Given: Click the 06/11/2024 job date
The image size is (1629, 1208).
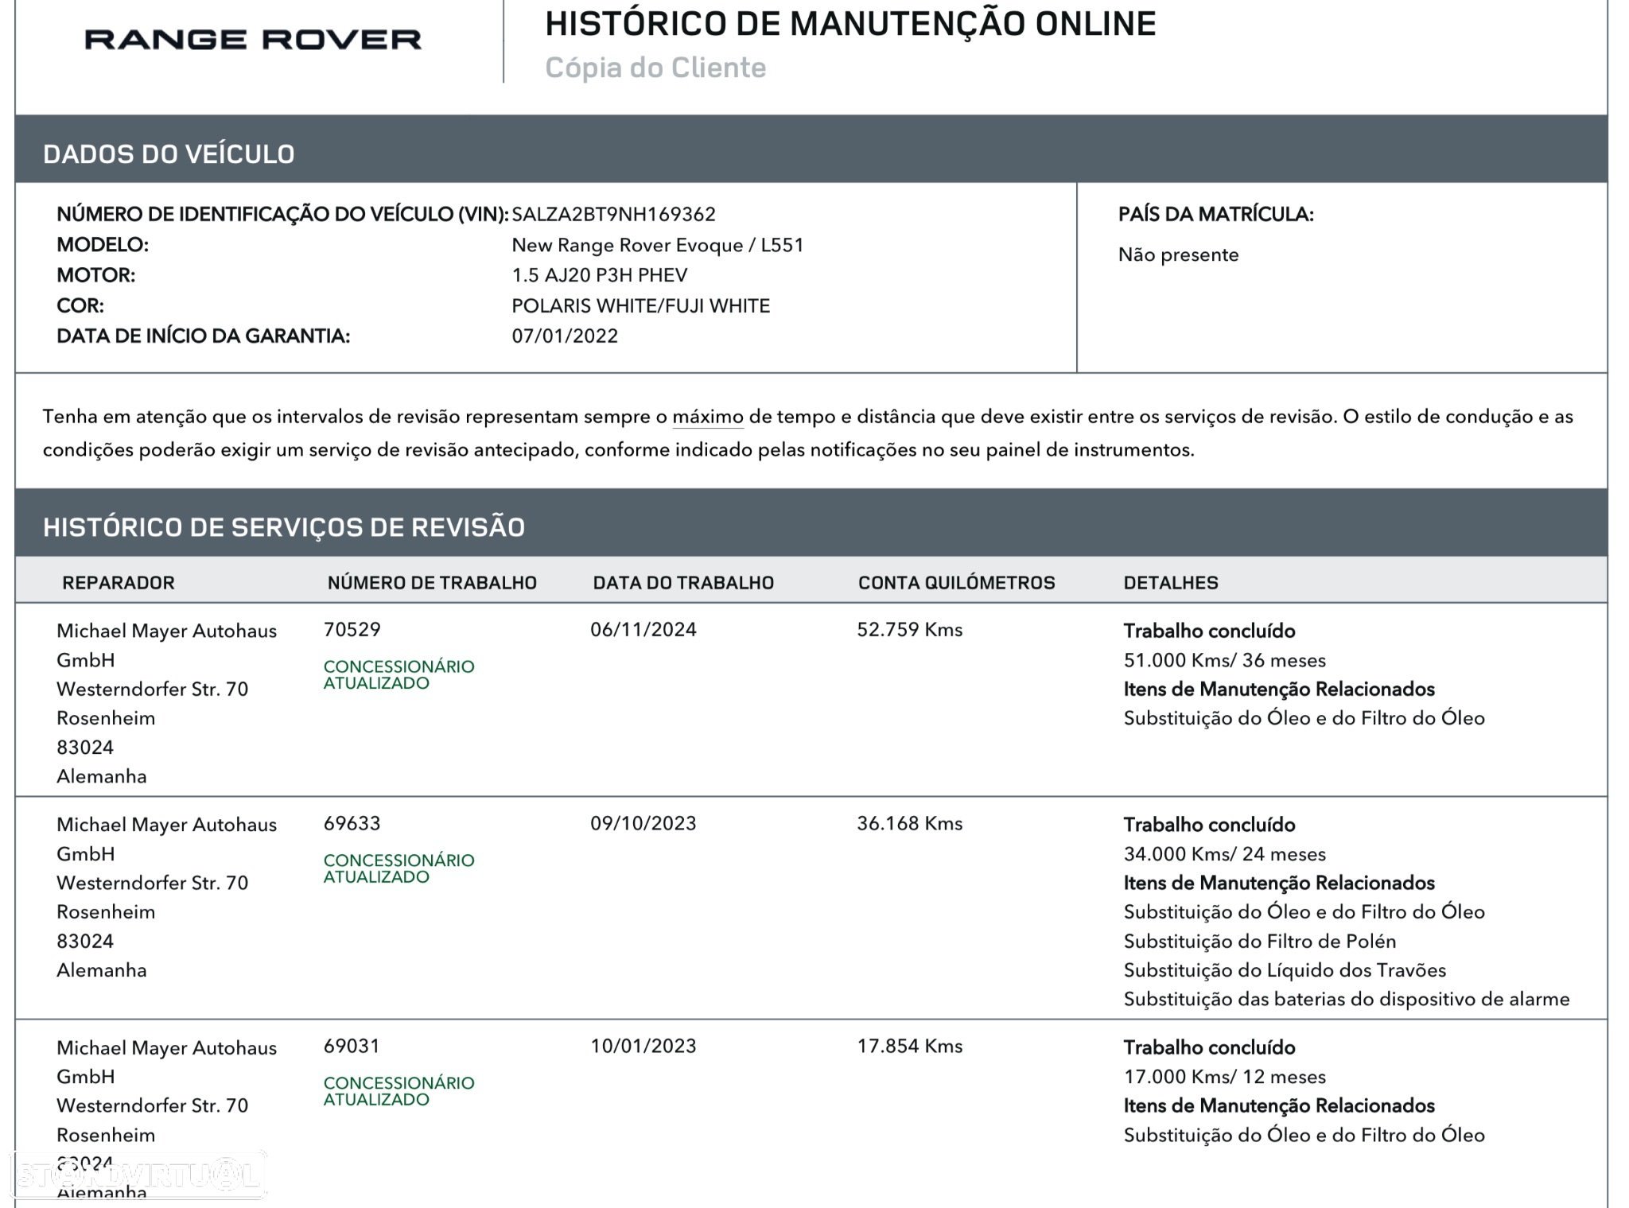Looking at the screenshot, I should (643, 629).
